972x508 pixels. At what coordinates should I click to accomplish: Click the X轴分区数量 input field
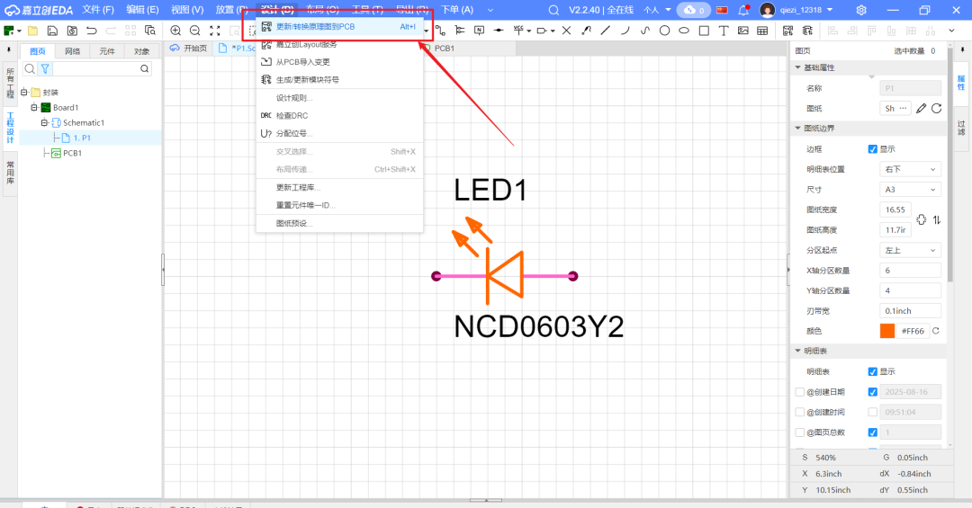coord(910,271)
